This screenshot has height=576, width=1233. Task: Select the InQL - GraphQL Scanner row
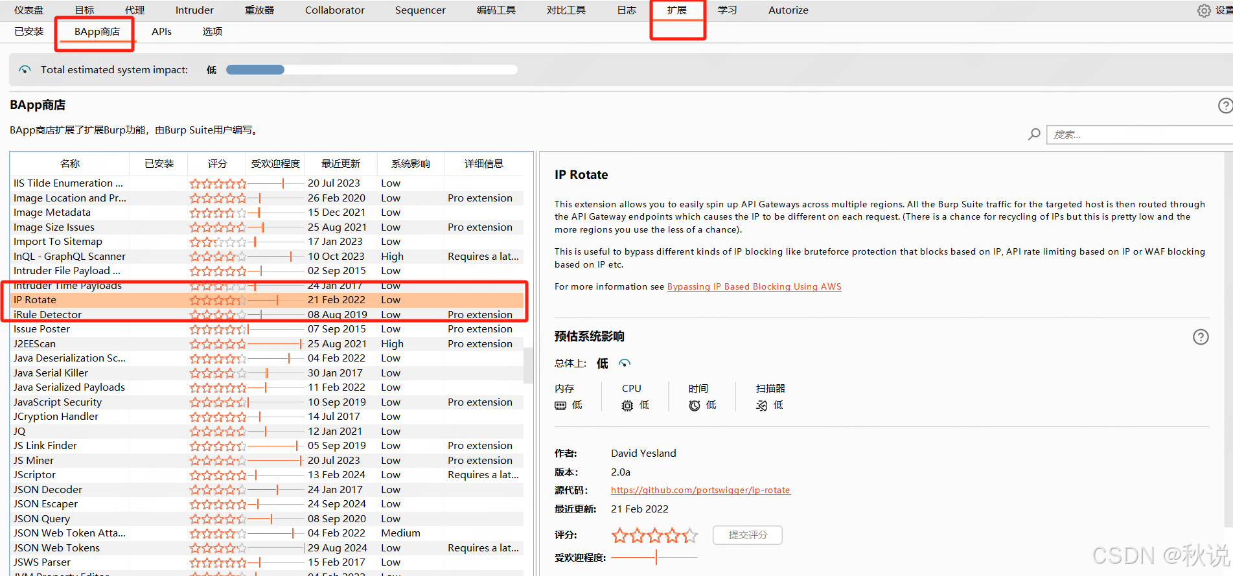pos(267,257)
